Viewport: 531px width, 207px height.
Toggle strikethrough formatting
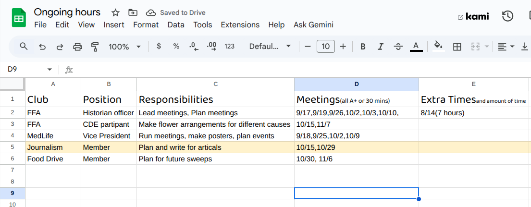[x=398, y=47]
